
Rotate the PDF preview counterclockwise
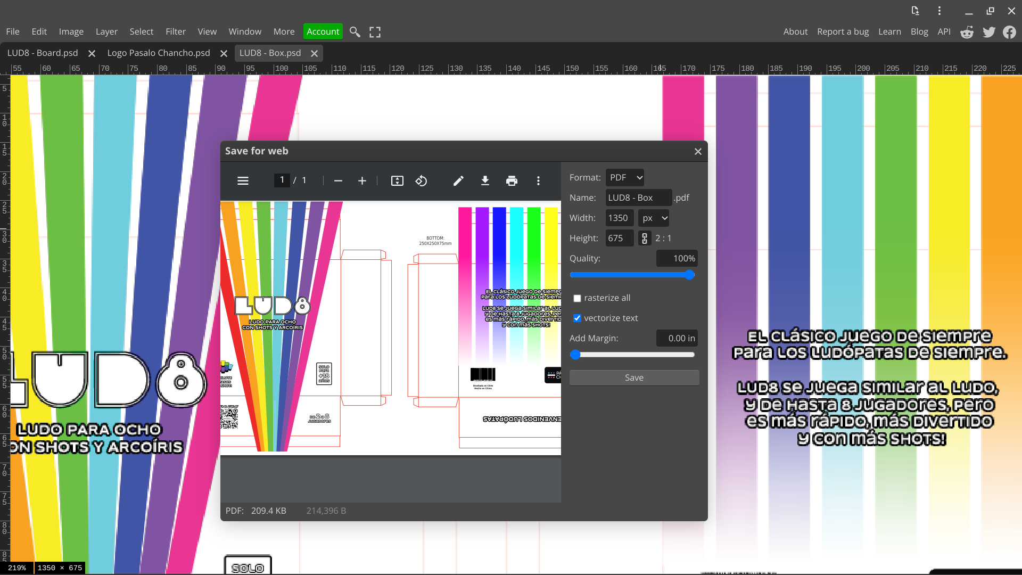click(421, 181)
